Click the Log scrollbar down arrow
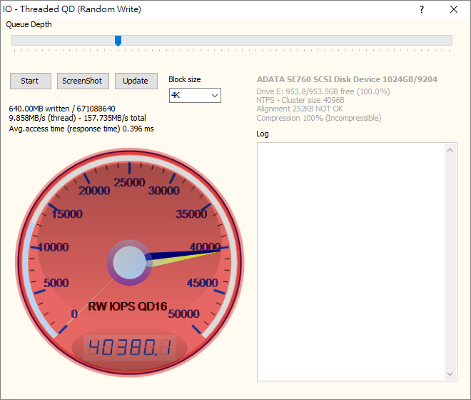Image resolution: width=471 pixels, height=400 pixels. [x=450, y=374]
